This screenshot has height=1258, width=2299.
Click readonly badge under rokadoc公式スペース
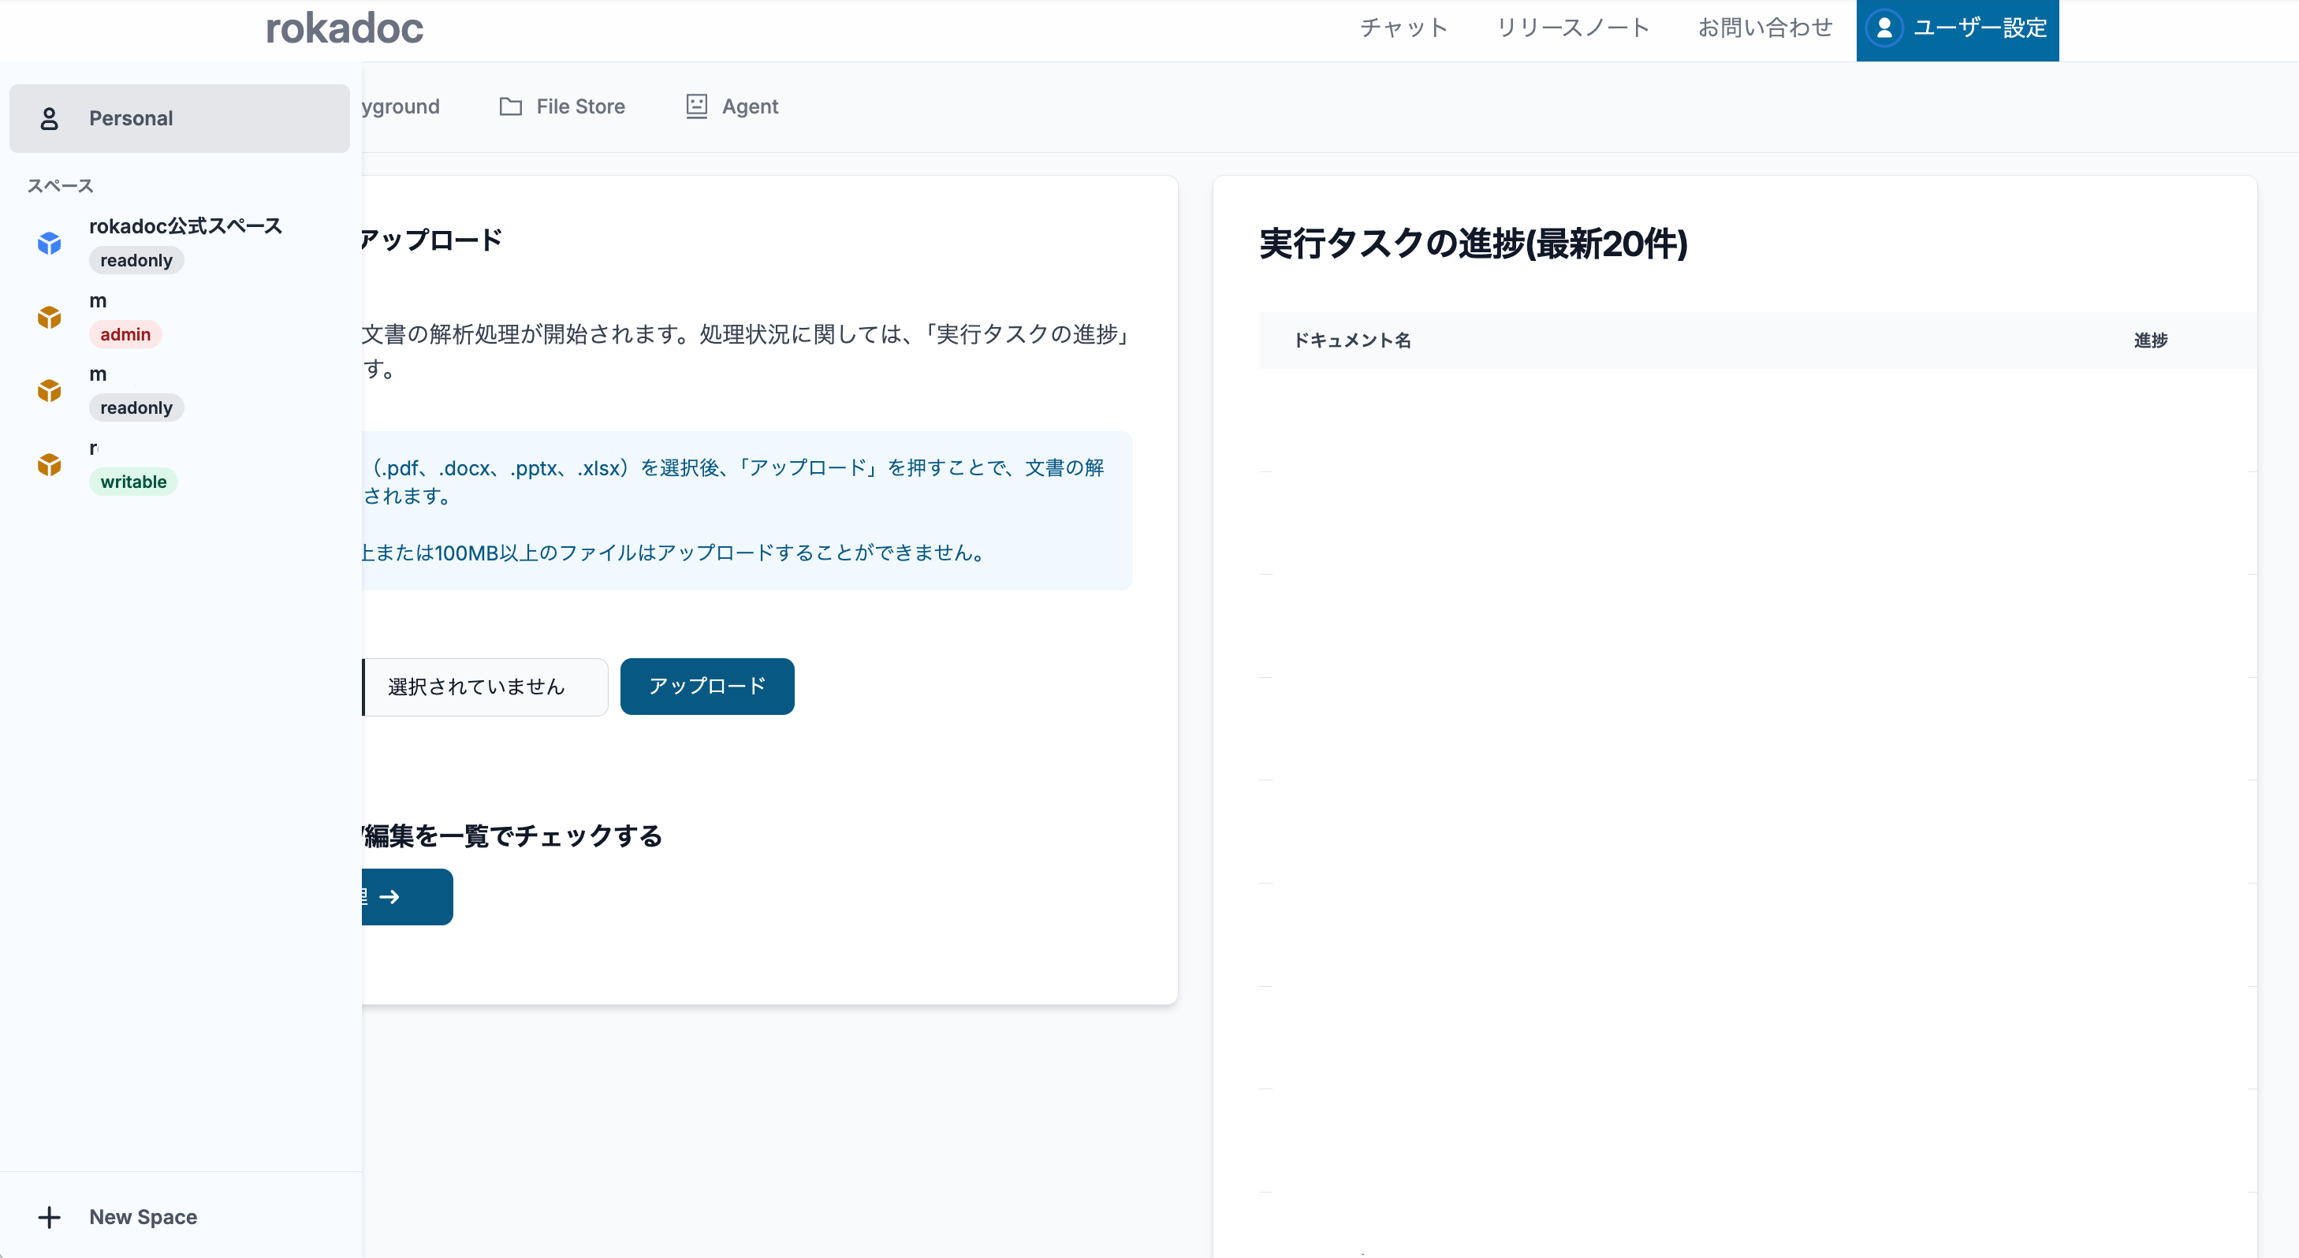pyautogui.click(x=136, y=261)
